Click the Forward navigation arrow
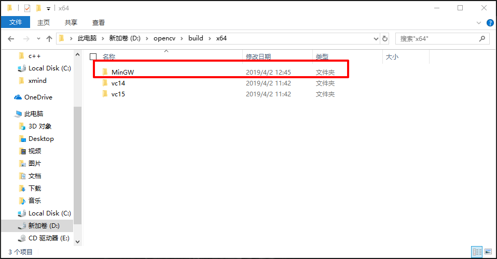The image size is (497, 259). [x=26, y=39]
